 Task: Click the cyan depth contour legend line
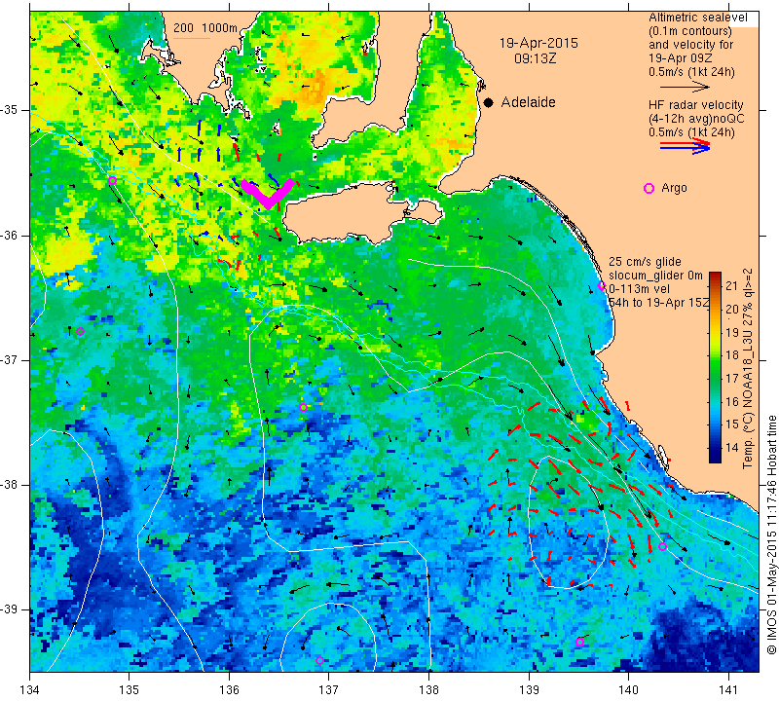pyautogui.click(x=192, y=38)
